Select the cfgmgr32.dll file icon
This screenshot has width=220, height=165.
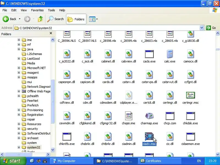pyautogui.click(x=108, y=116)
